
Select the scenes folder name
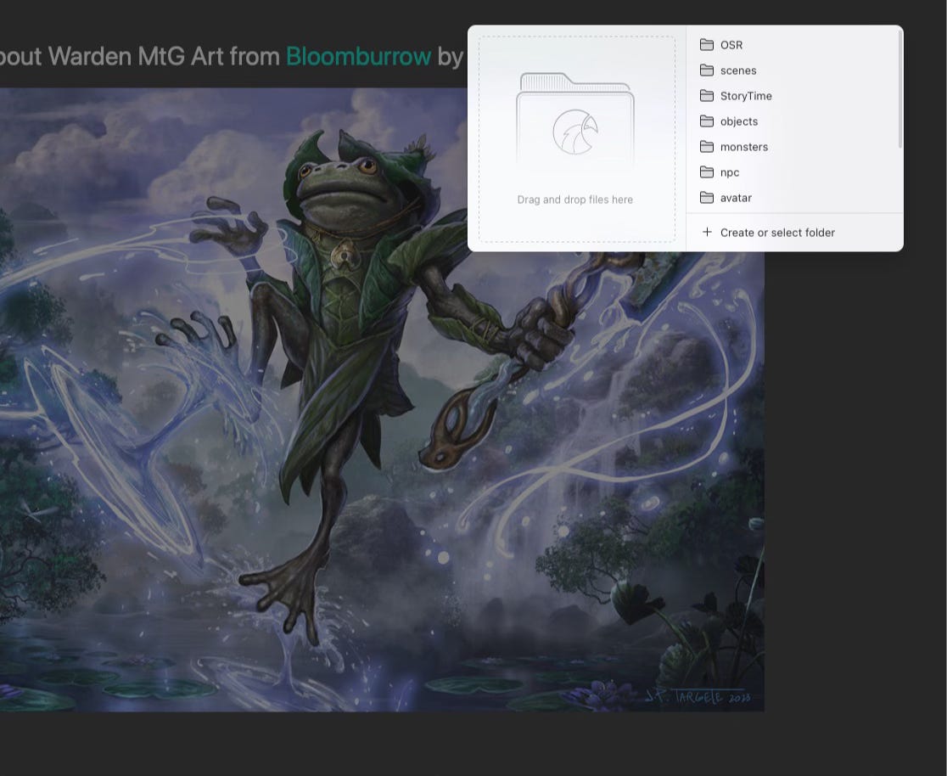coord(738,70)
